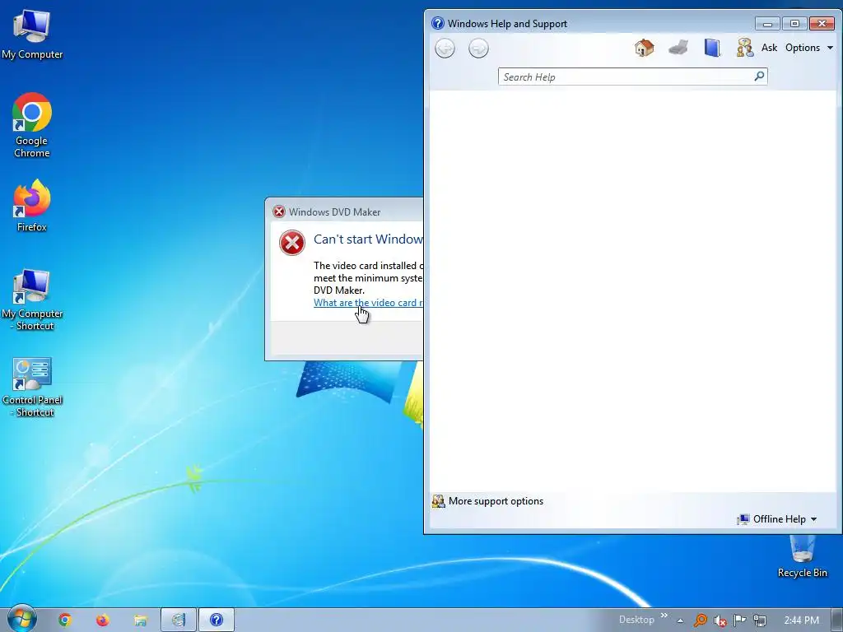The height and width of the screenshot is (632, 843).
Task: Maximize the Windows Help and Support window
Action: tap(794, 23)
